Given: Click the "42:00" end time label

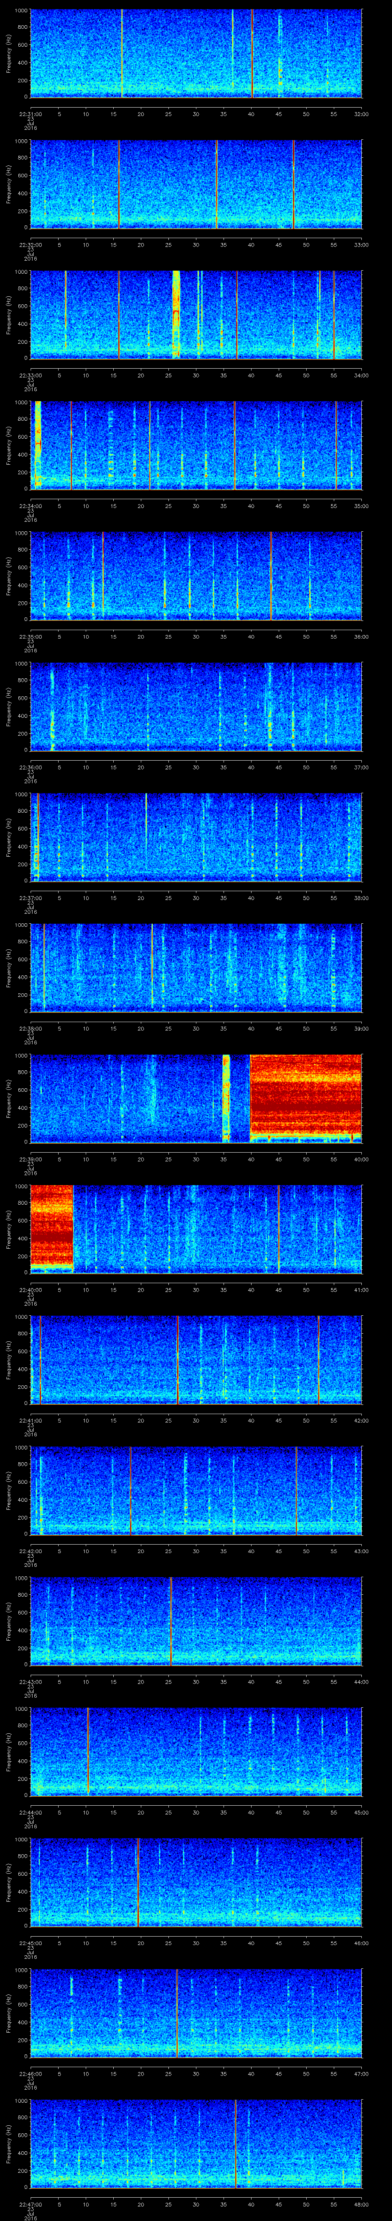Looking at the screenshot, I should click(361, 1420).
